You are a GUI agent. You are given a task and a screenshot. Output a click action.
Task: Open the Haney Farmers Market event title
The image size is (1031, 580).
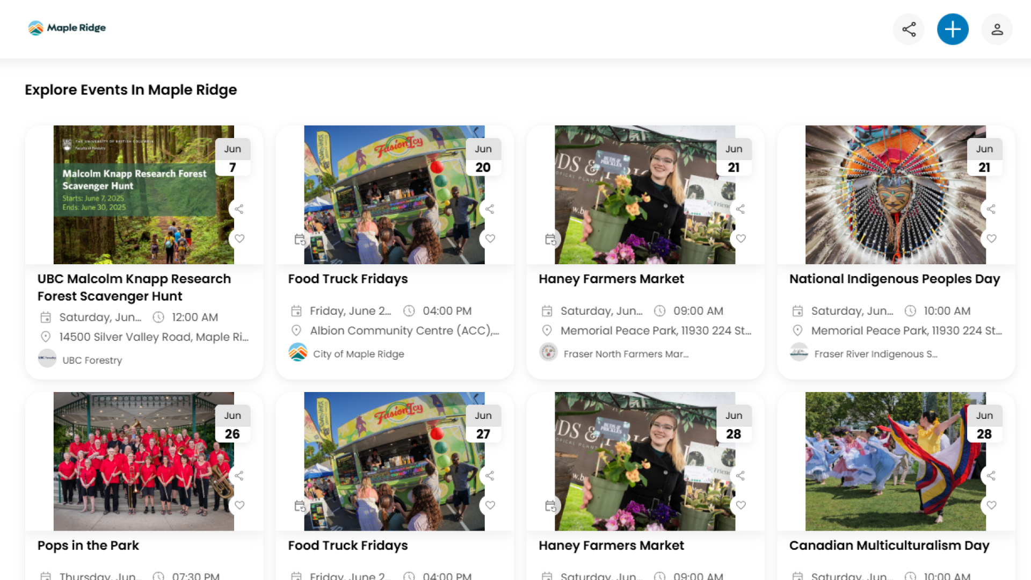point(611,279)
